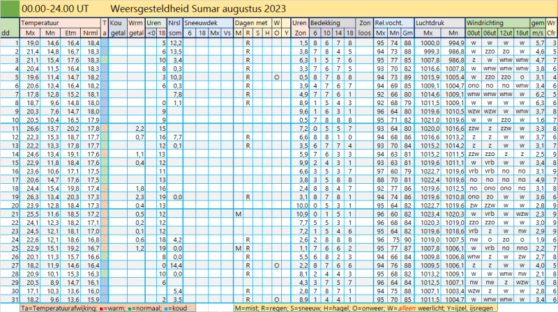The height and width of the screenshot is (312, 558).
Task: Click the 'Nrsl som' precipitation header
Action: click(175, 28)
